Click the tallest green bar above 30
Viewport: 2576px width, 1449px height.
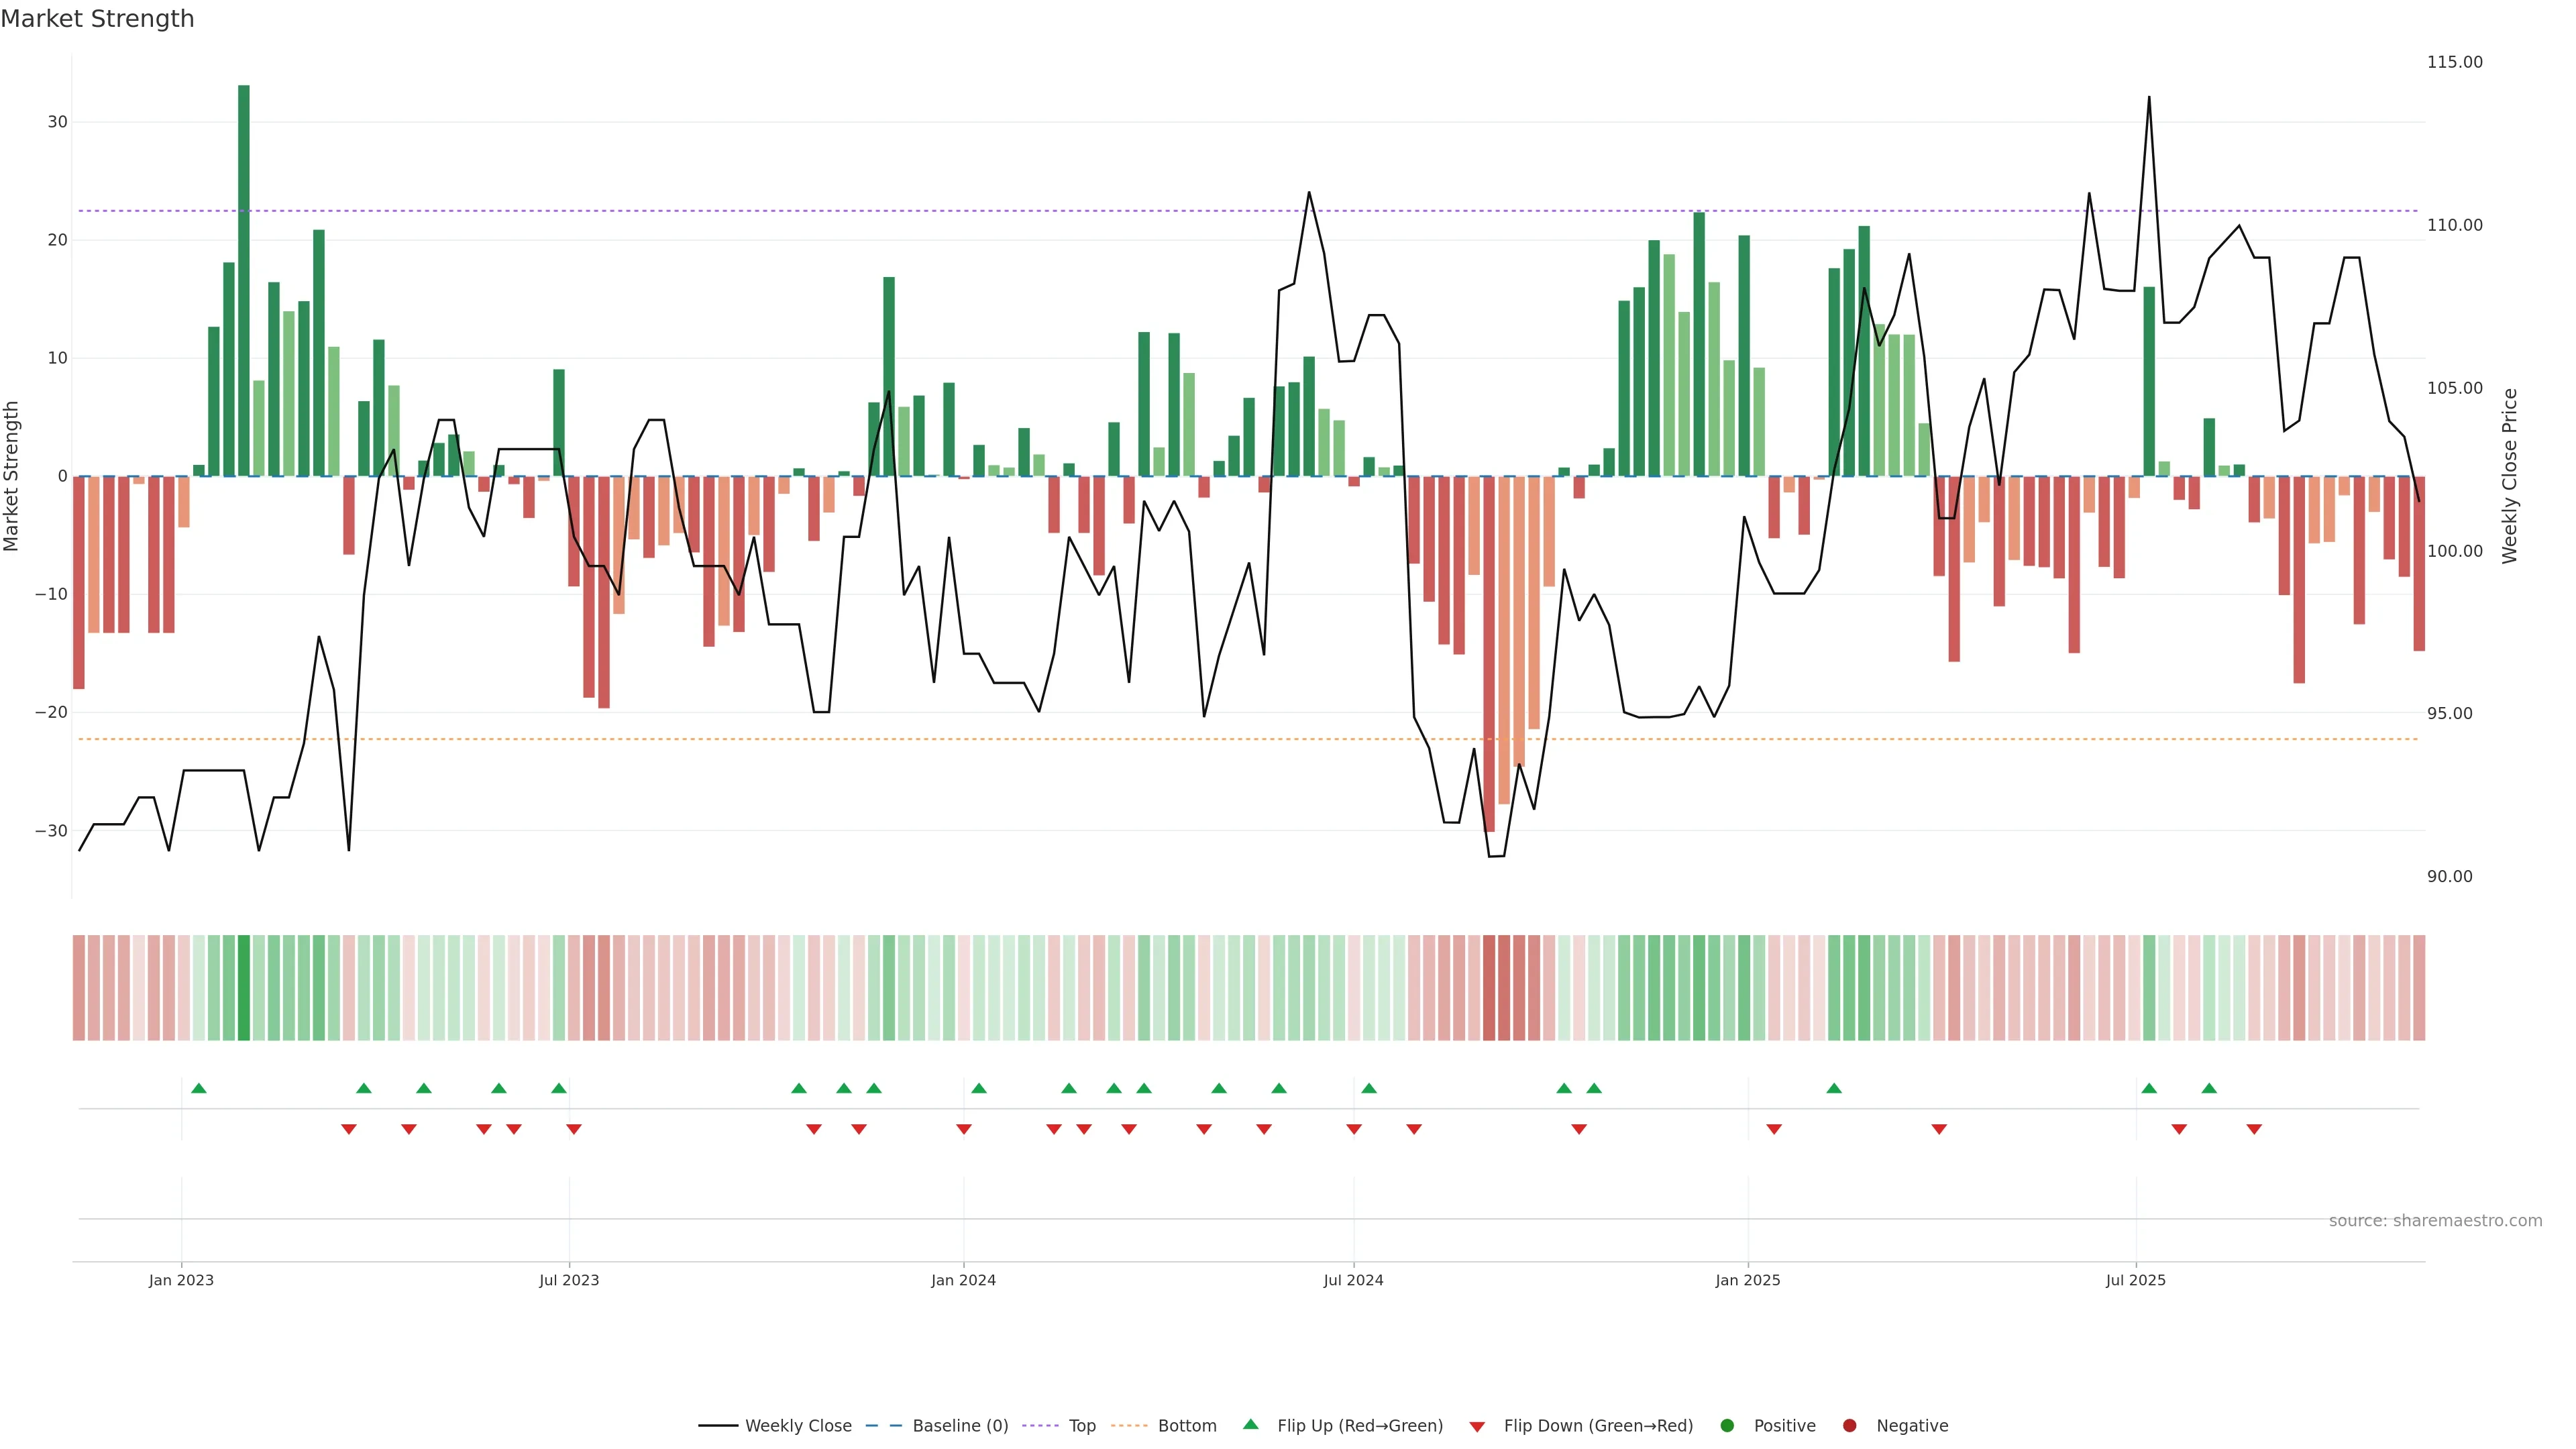click(244, 280)
